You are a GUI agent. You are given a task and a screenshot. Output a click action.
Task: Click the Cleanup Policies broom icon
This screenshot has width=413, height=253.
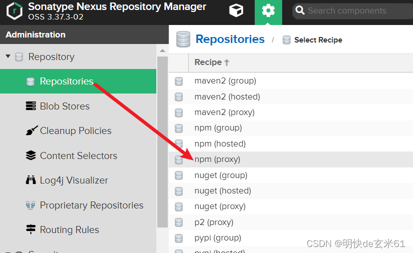click(x=31, y=130)
